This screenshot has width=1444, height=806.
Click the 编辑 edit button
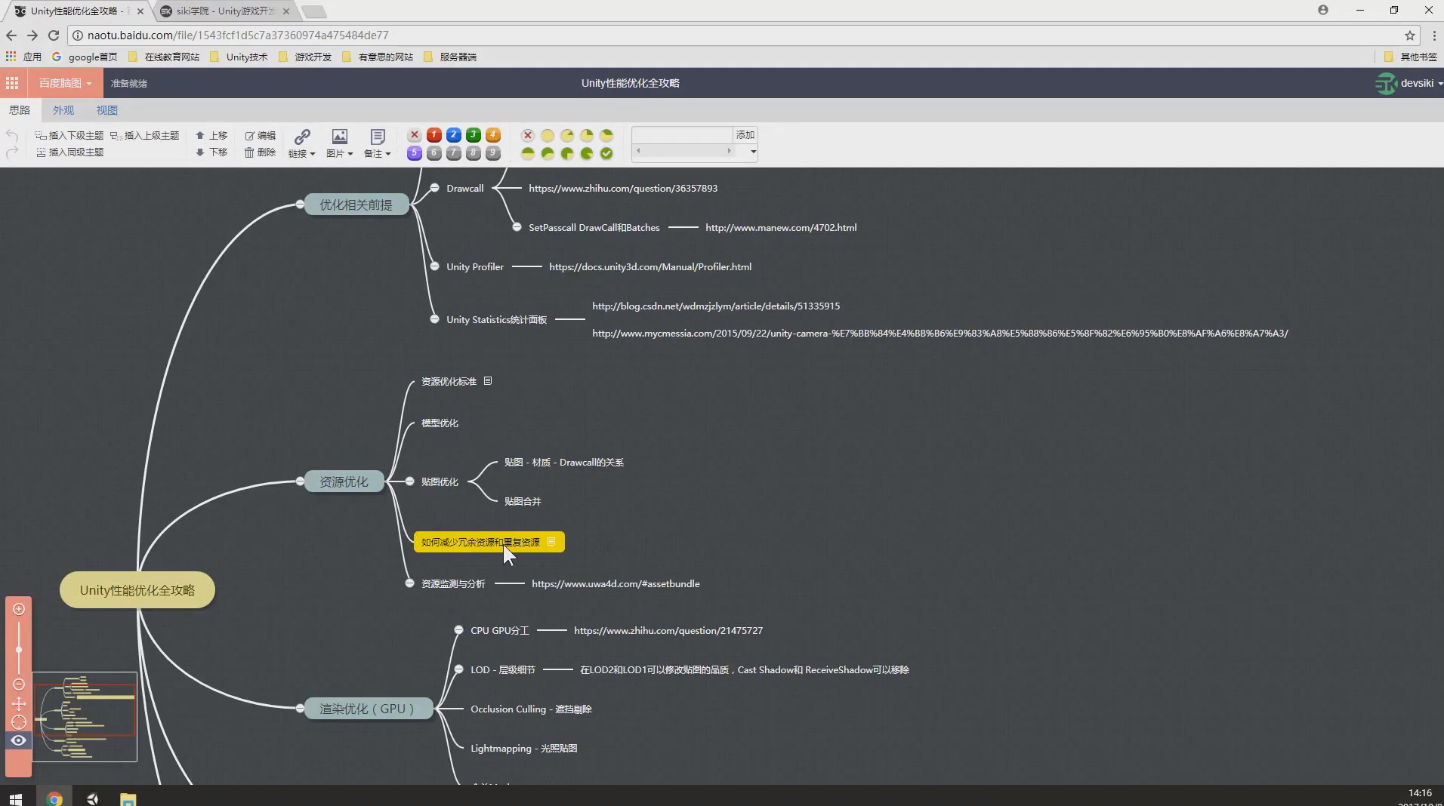[260, 135]
